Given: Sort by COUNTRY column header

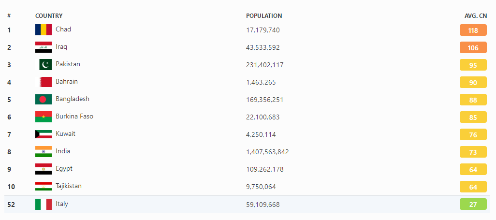Looking at the screenshot, I should [49, 16].
